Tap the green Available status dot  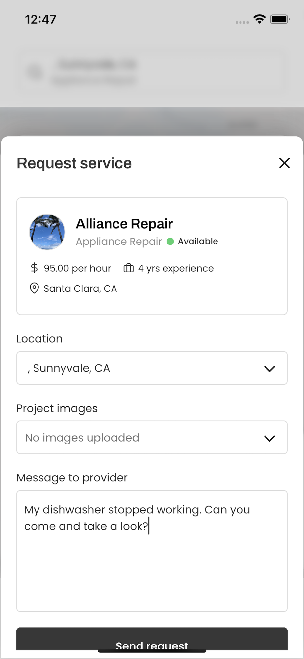tap(170, 242)
